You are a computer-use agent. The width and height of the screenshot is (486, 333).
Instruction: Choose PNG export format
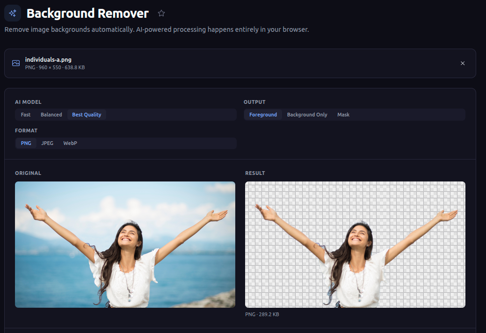click(x=26, y=143)
